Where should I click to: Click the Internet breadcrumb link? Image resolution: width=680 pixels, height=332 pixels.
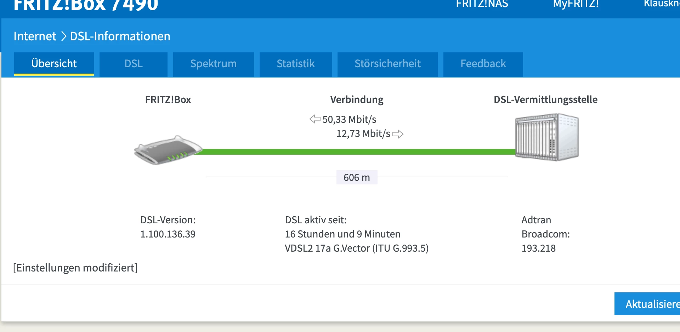(35, 36)
